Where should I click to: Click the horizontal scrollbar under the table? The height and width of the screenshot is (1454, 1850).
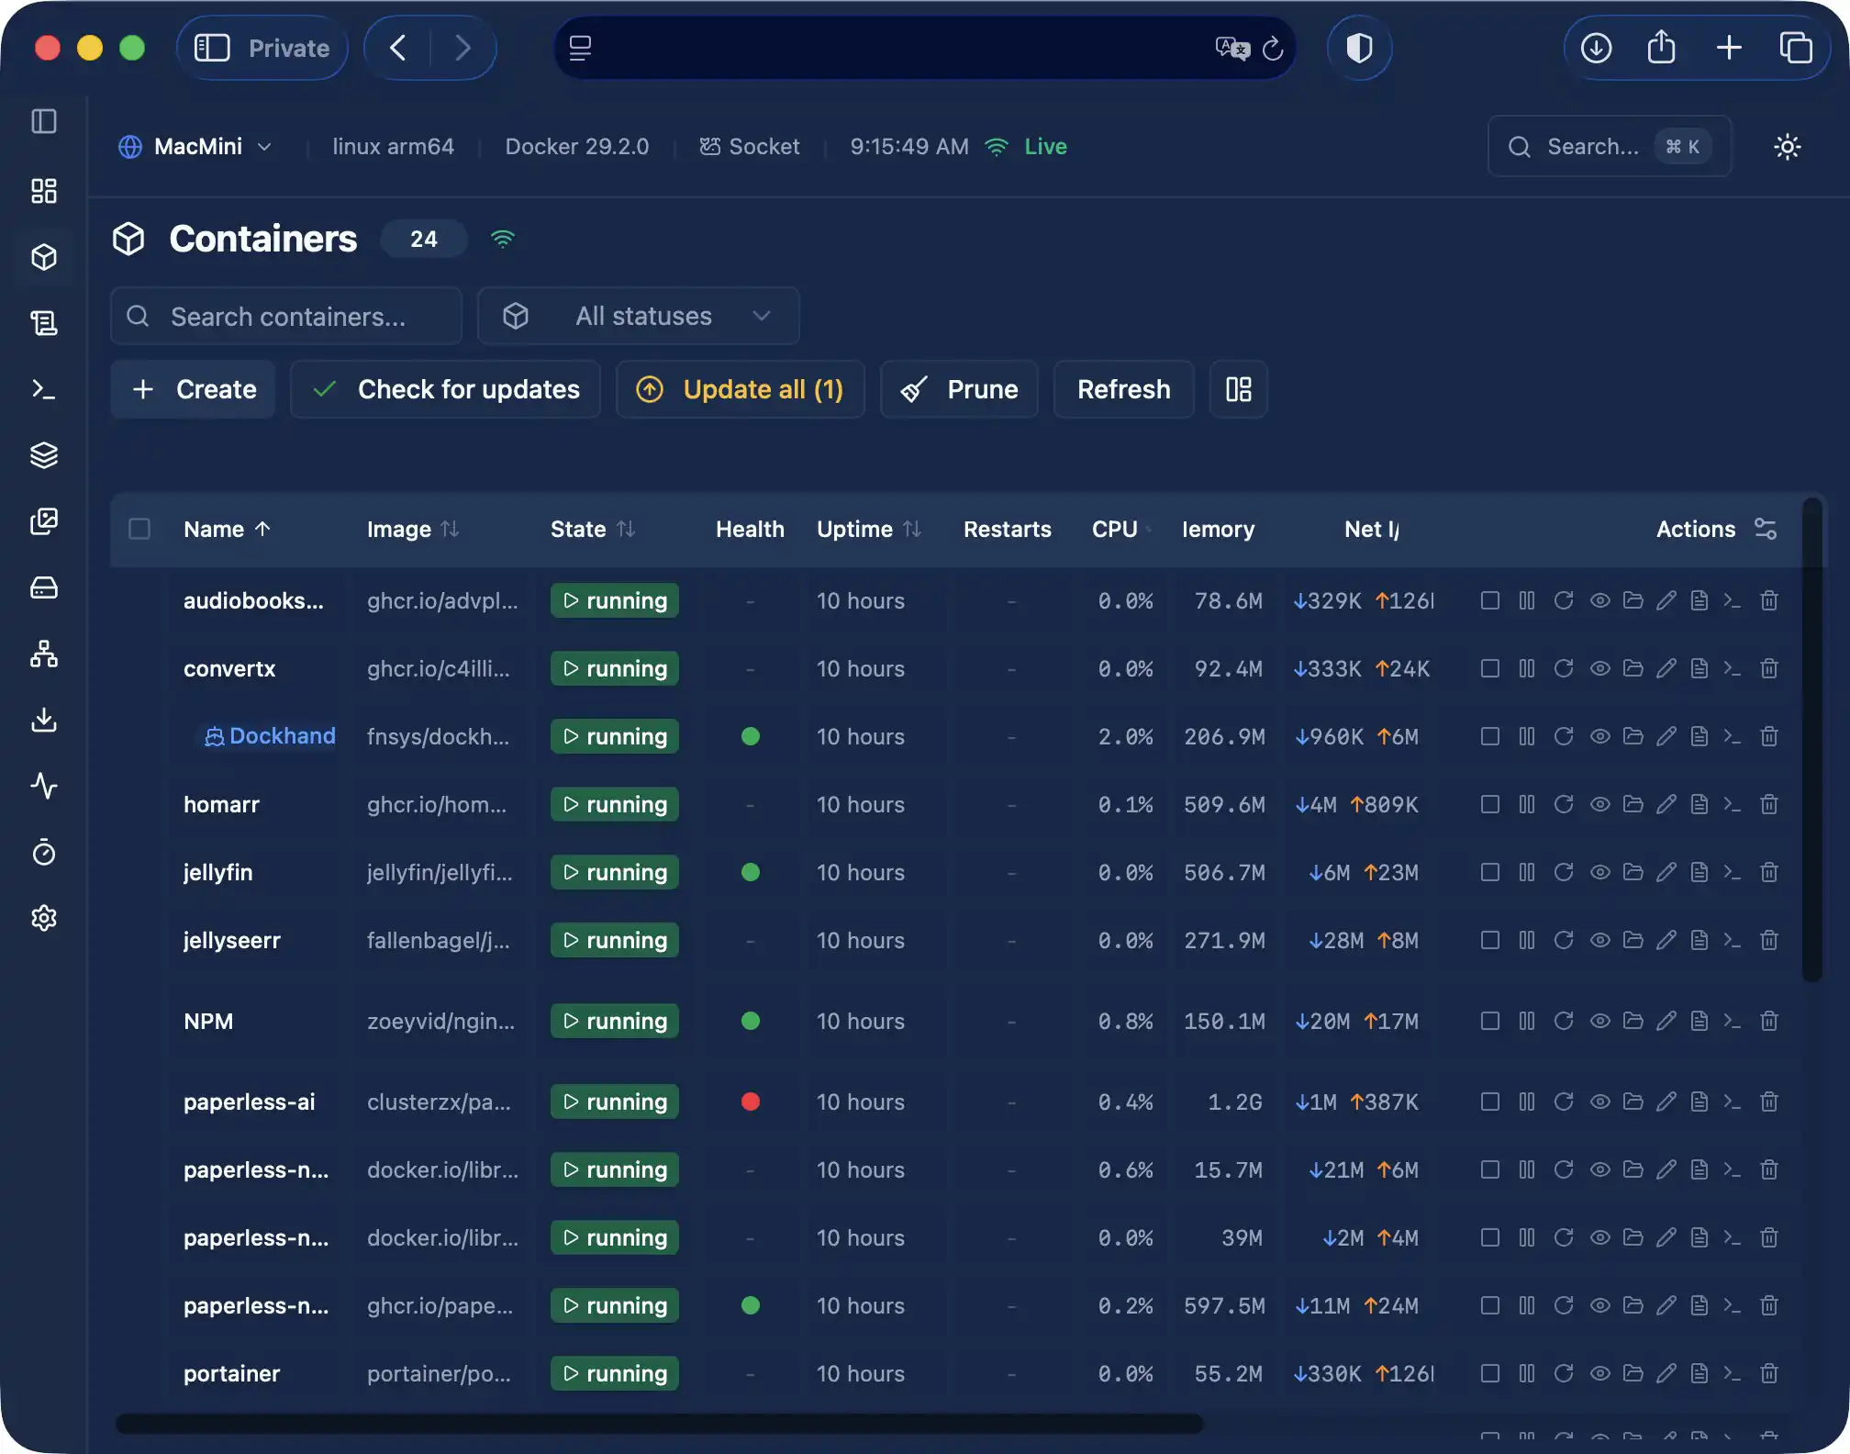pos(659,1424)
